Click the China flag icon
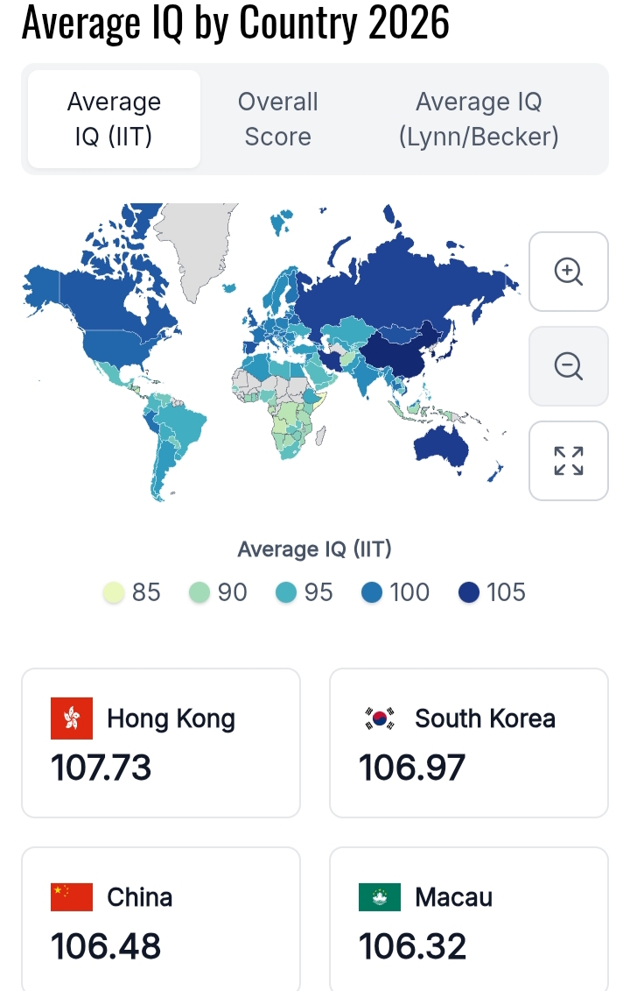 (x=73, y=896)
